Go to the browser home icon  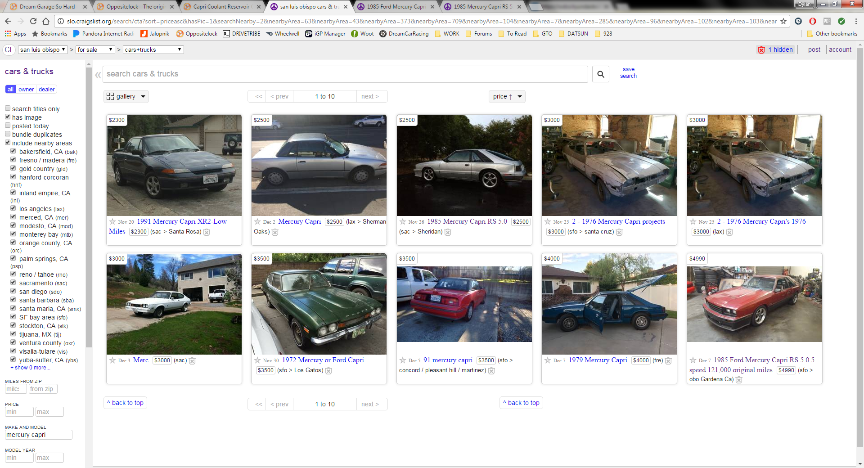point(46,21)
